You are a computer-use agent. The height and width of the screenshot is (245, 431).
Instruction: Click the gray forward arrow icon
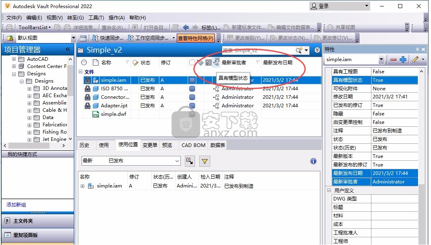195,27
